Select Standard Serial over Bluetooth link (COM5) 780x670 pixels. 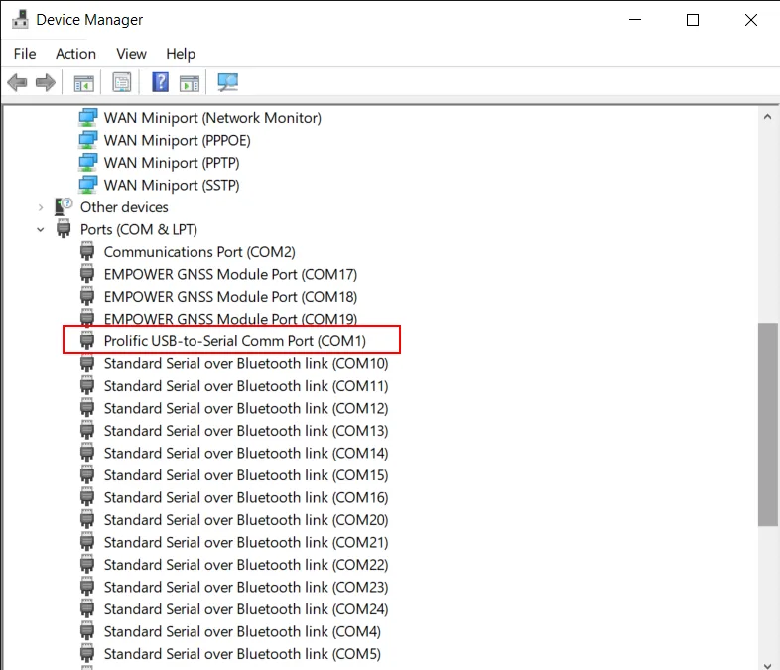242,654
